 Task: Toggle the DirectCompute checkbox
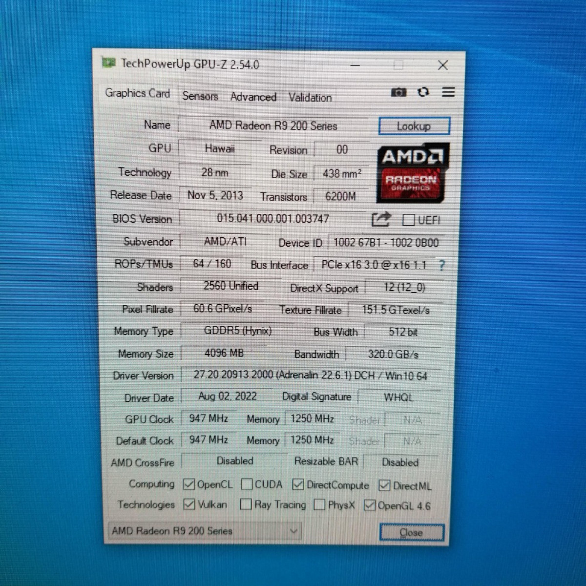click(298, 484)
